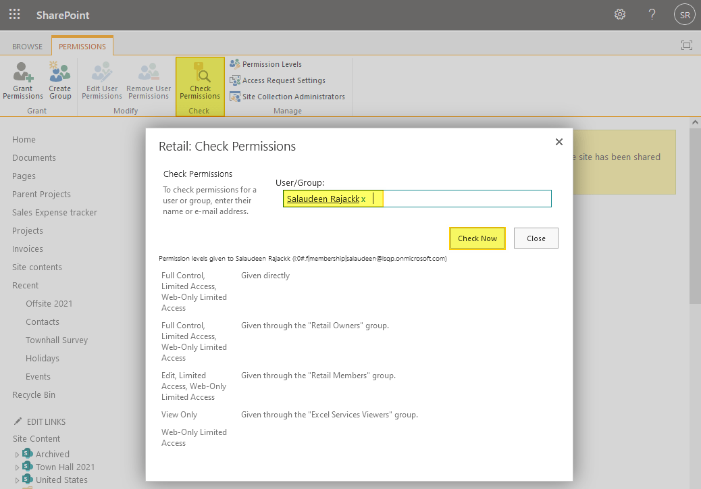Open the SharePoint app launcher waffle

14,14
